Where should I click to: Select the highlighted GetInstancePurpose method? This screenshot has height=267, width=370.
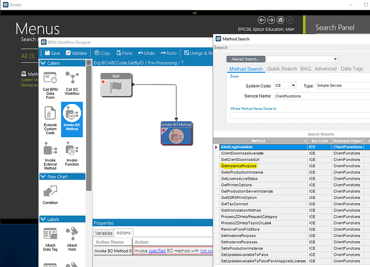click(239, 166)
